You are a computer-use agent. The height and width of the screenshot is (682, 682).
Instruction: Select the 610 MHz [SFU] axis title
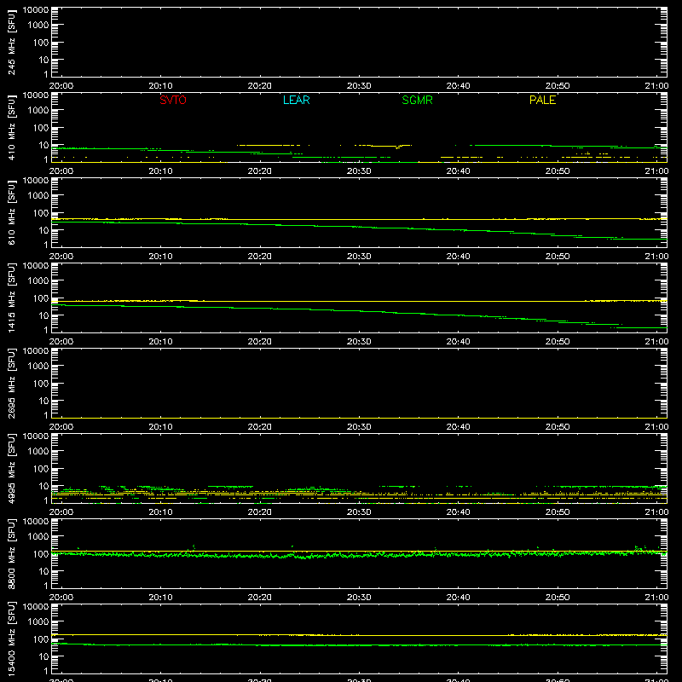click(x=11, y=213)
